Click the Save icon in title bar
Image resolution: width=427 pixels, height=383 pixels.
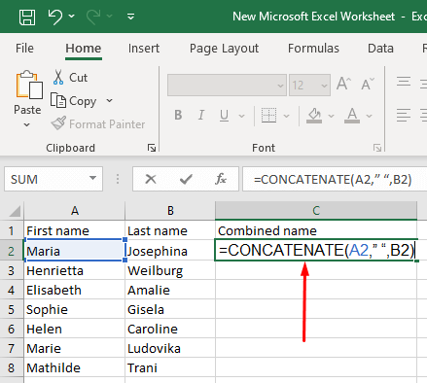[x=27, y=17]
